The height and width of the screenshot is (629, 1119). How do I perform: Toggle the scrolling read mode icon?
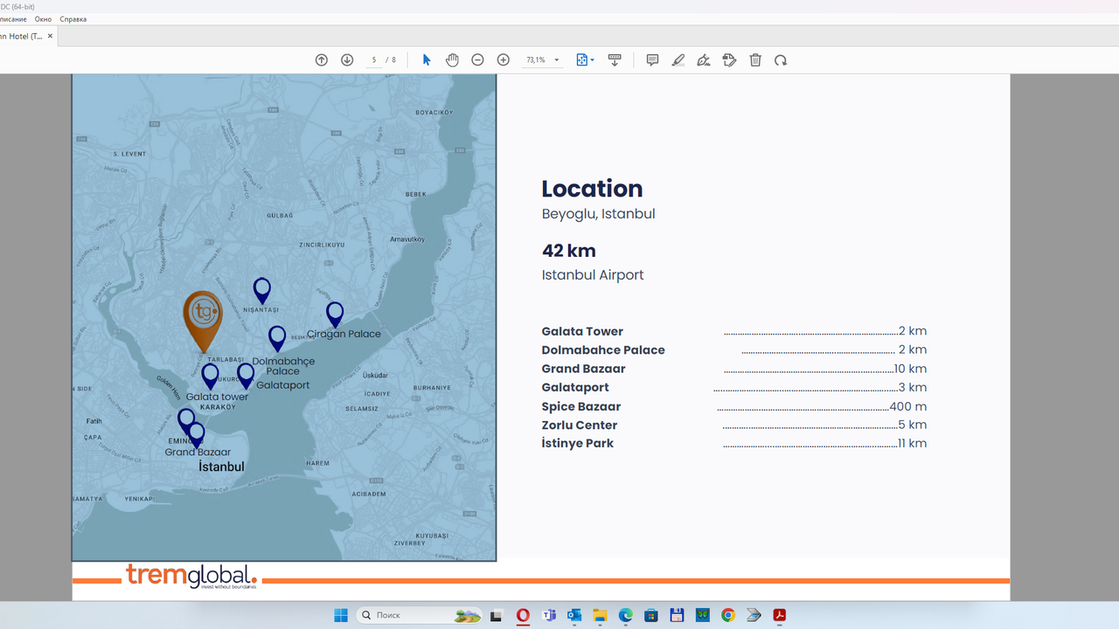point(615,60)
